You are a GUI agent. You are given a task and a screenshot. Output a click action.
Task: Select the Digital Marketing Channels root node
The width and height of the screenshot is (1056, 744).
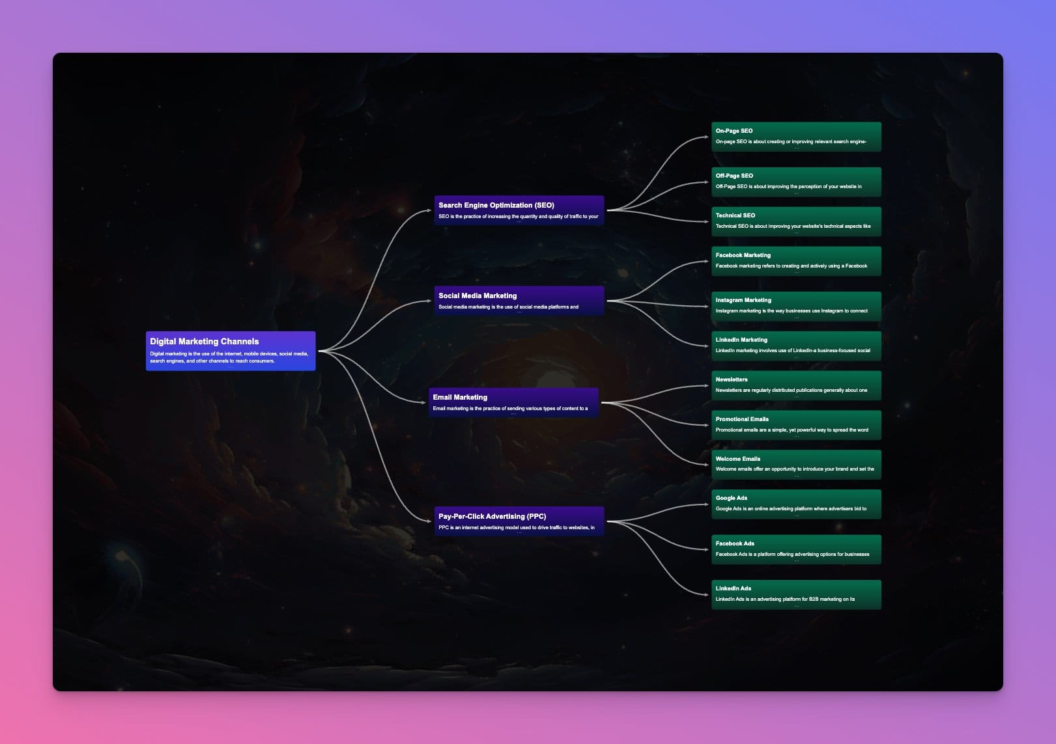[231, 351]
